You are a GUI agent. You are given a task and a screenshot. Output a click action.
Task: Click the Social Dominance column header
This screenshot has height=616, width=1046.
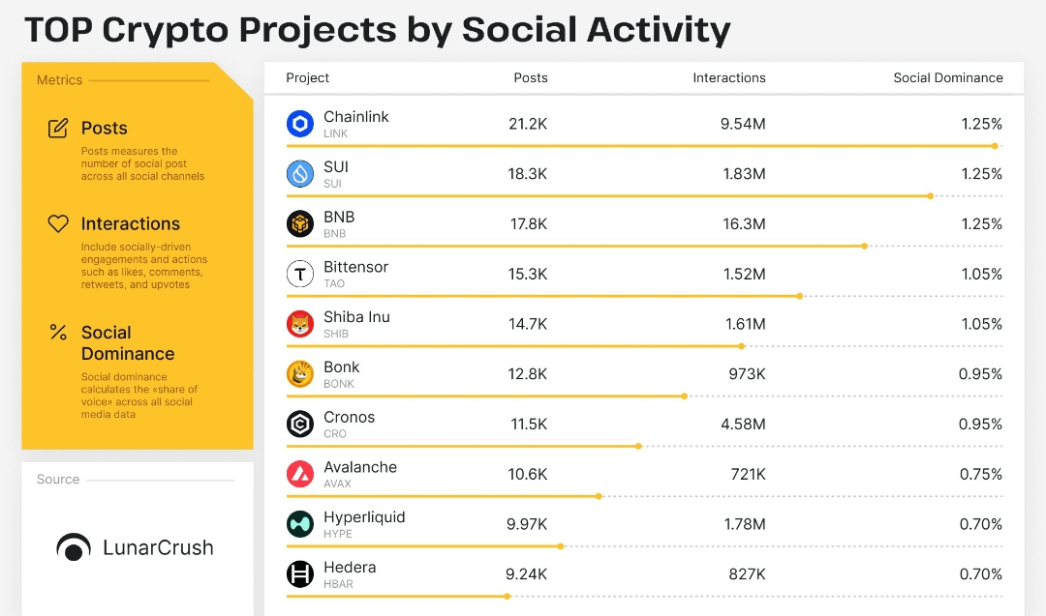(948, 78)
